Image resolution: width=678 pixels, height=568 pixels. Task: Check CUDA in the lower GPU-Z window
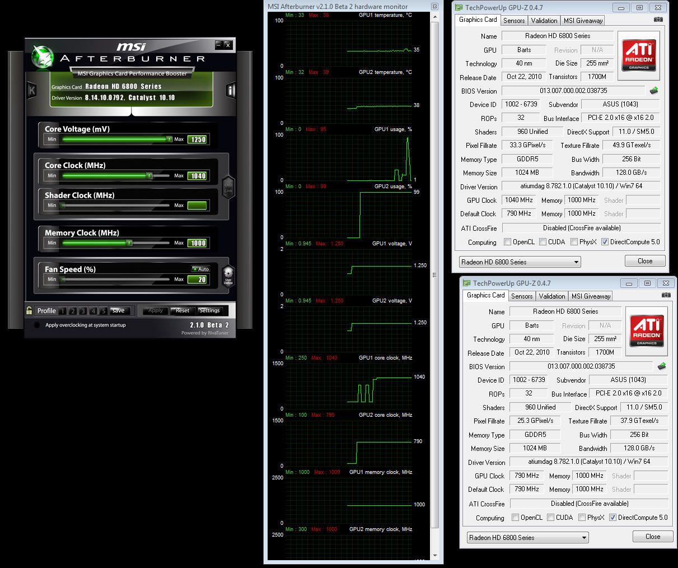[550, 518]
